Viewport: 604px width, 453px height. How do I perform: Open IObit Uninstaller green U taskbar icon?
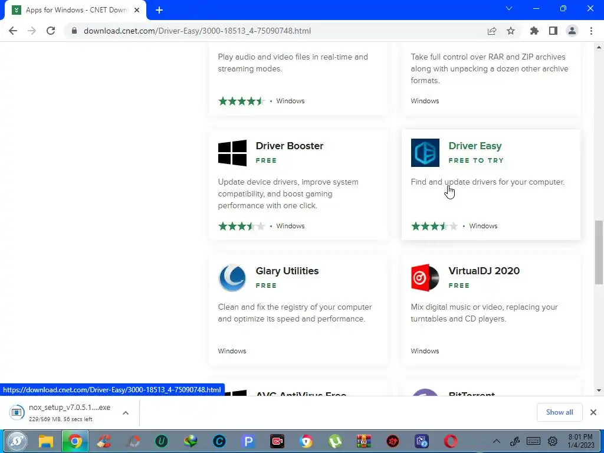162,441
